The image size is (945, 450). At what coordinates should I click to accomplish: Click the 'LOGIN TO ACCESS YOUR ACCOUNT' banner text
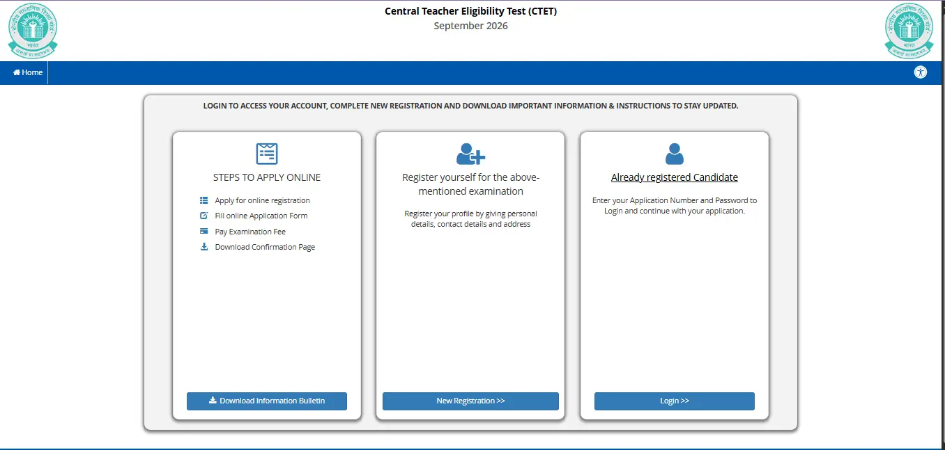[470, 106]
